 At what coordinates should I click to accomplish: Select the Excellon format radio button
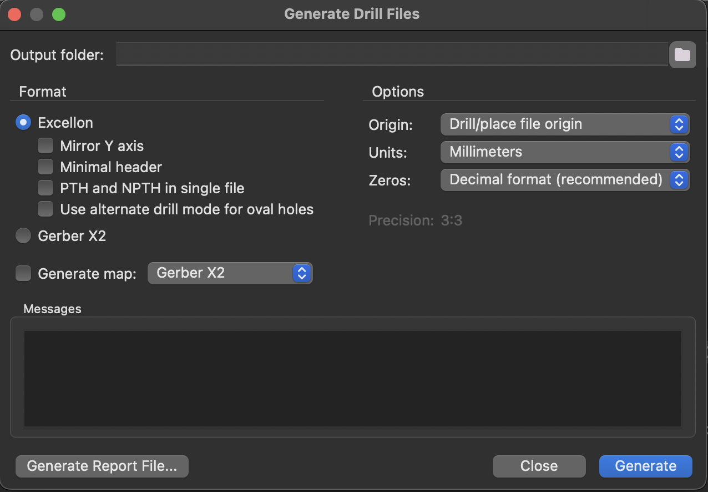tap(23, 123)
